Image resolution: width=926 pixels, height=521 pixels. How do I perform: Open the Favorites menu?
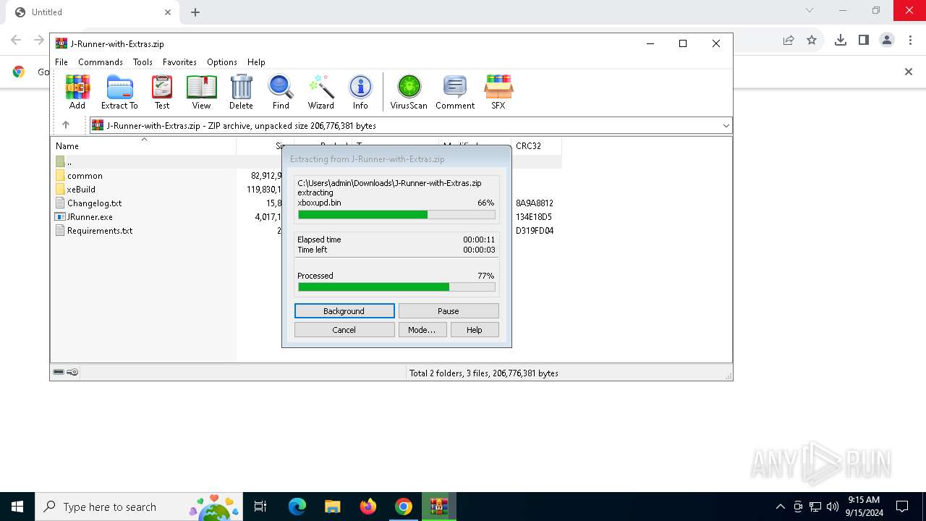(x=179, y=62)
